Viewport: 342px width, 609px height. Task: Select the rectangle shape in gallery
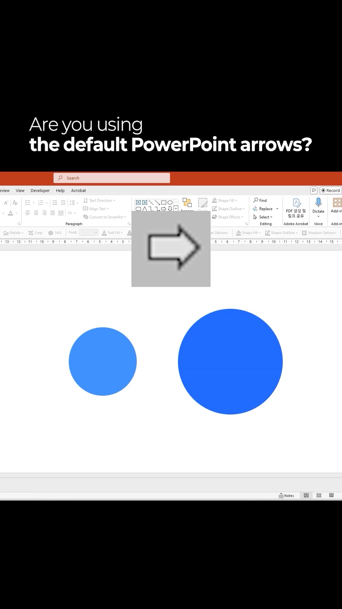(x=164, y=202)
